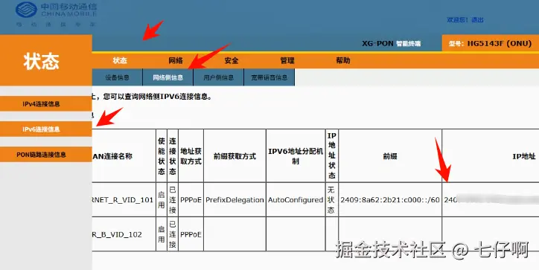Open the 网络 main menu
Image resolution: width=539 pixels, height=270 pixels.
point(176,60)
